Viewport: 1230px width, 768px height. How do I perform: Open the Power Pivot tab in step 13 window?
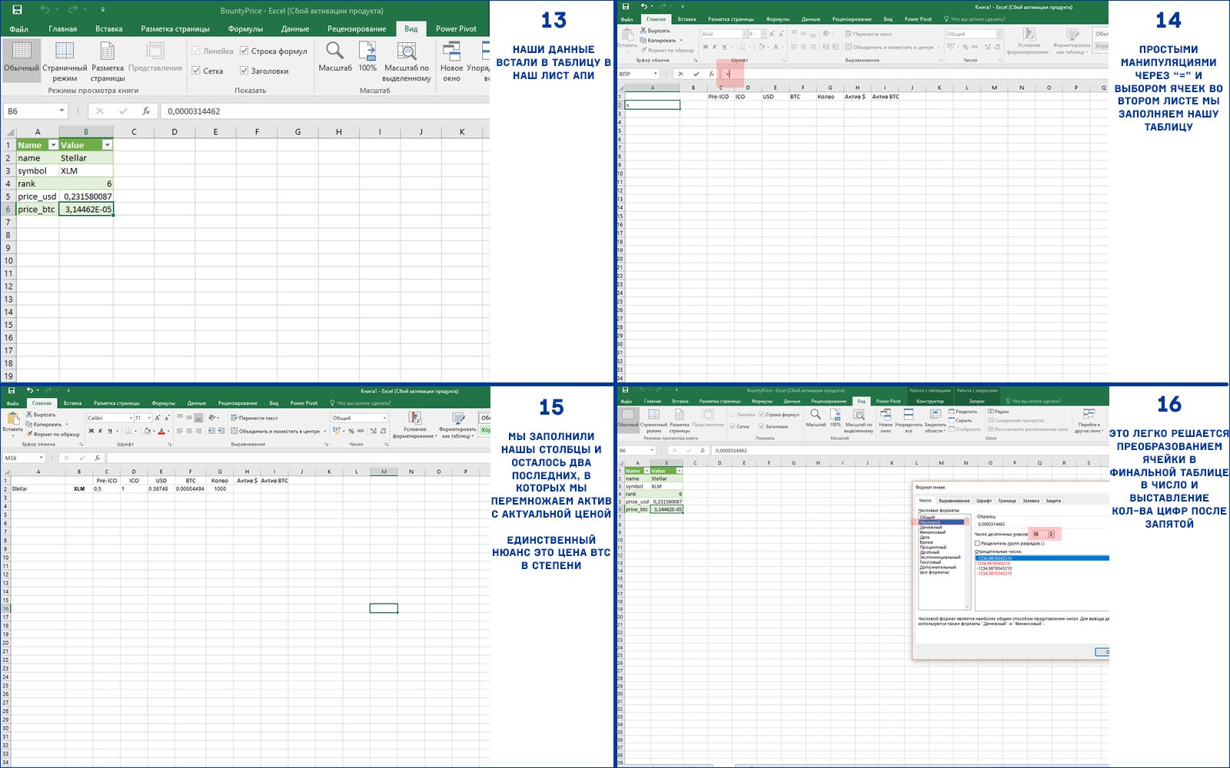coord(456,29)
